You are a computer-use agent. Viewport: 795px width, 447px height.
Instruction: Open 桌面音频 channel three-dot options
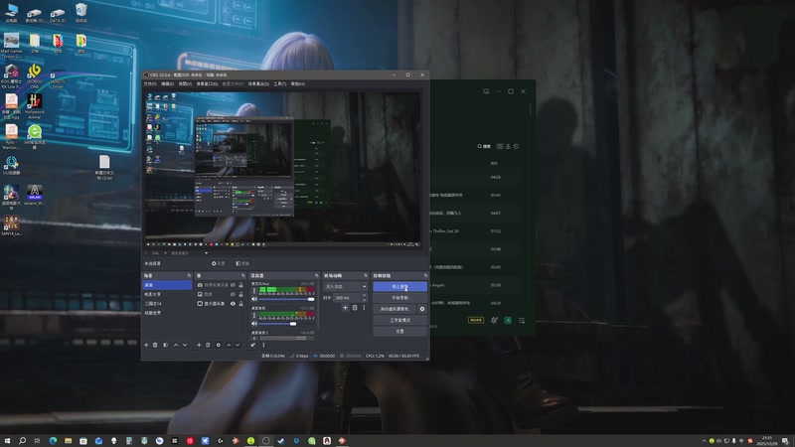(x=254, y=315)
